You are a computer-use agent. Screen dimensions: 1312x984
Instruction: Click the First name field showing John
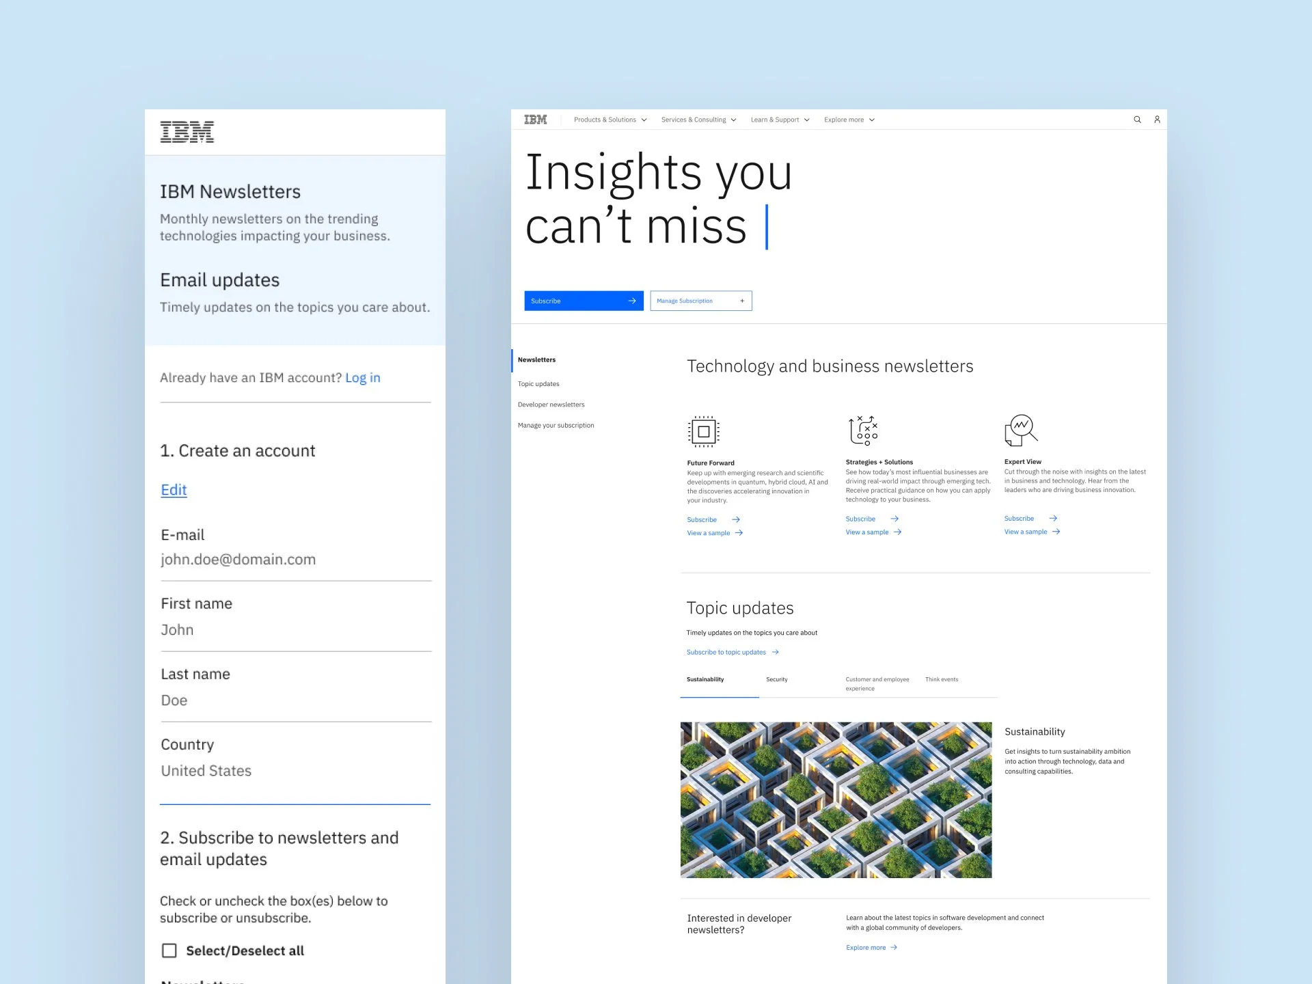(x=296, y=630)
